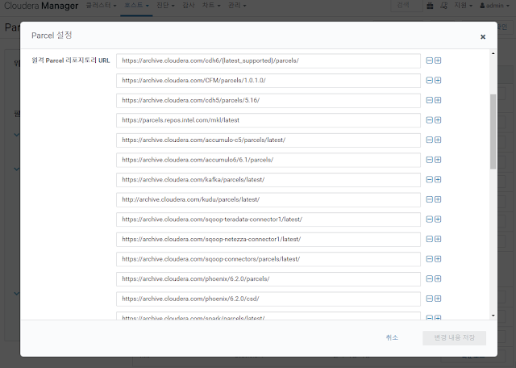Focus the 검색 search field
This screenshot has height=368, width=516.
coord(406,6)
